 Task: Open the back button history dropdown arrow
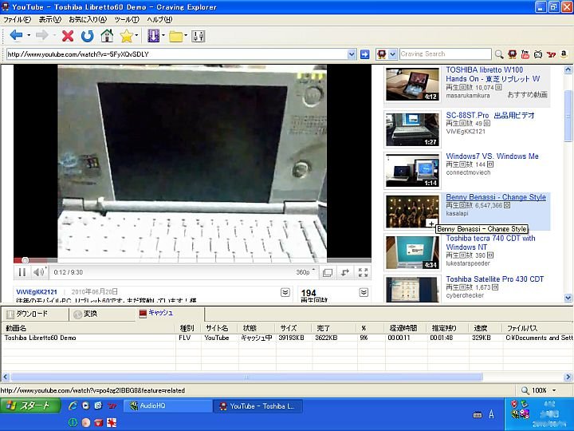(29, 36)
